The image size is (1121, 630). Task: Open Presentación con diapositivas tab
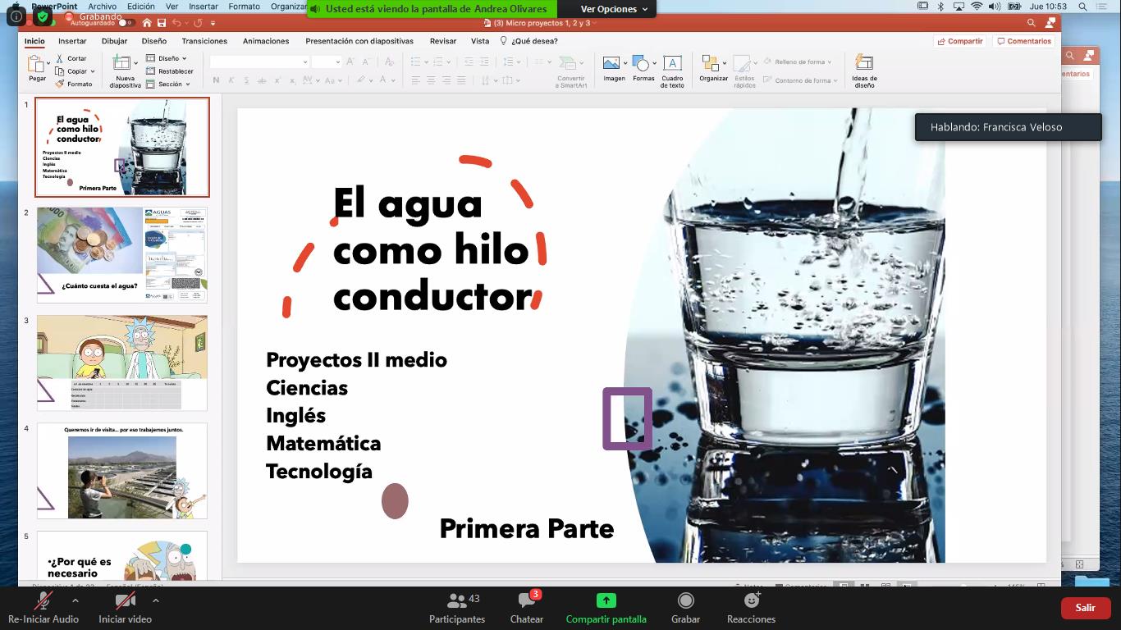pos(359,41)
